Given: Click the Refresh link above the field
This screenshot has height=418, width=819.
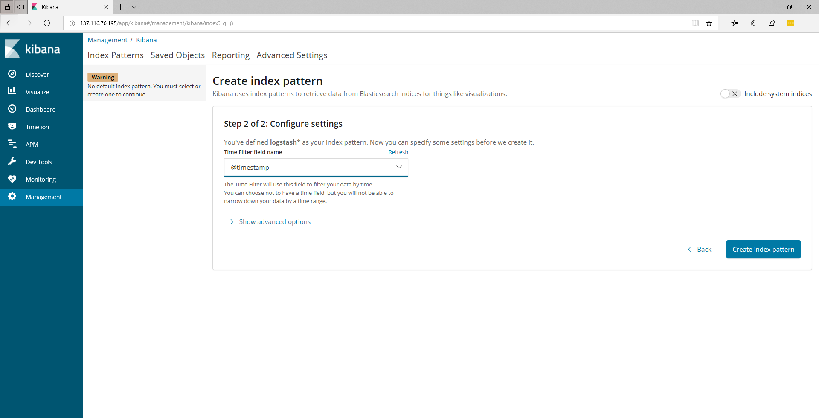Looking at the screenshot, I should (x=398, y=152).
